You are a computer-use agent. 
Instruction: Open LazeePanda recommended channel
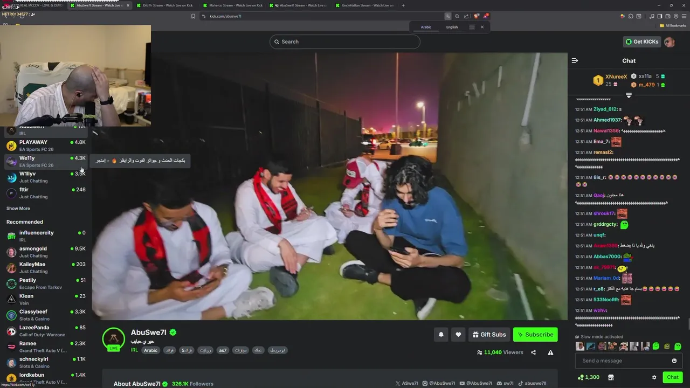[x=46, y=331]
